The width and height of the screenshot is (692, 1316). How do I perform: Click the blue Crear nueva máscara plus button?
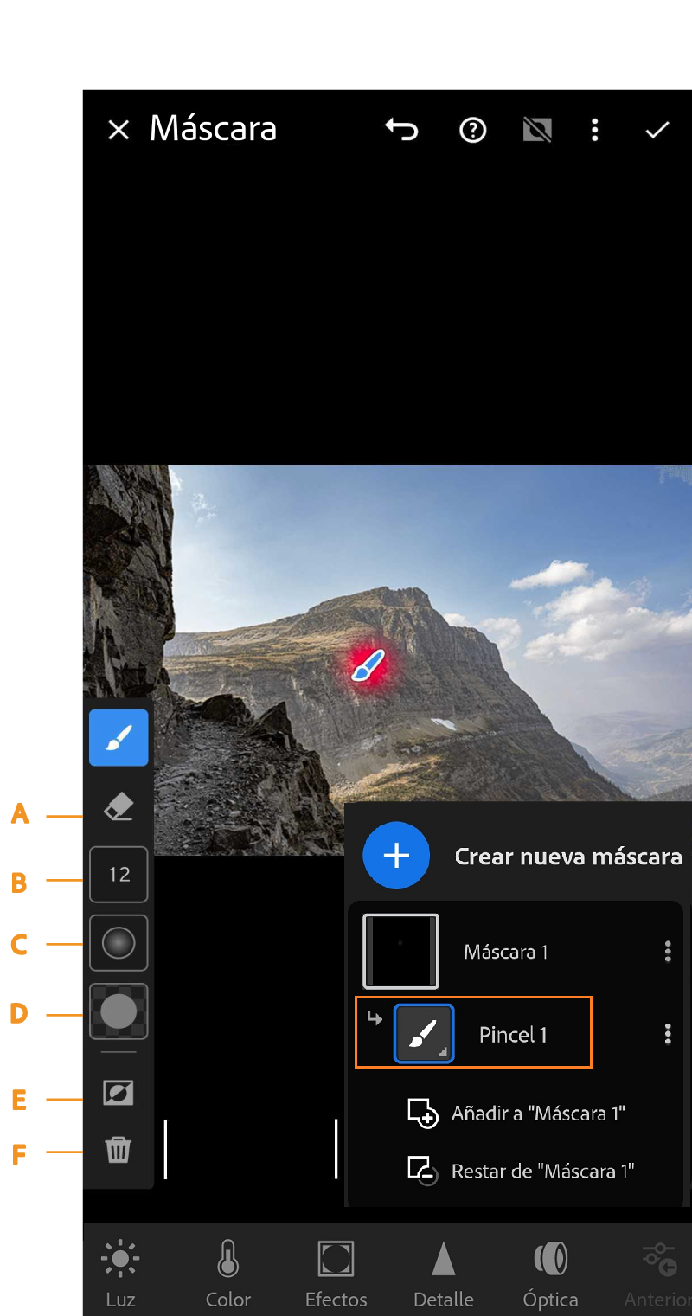[396, 856]
